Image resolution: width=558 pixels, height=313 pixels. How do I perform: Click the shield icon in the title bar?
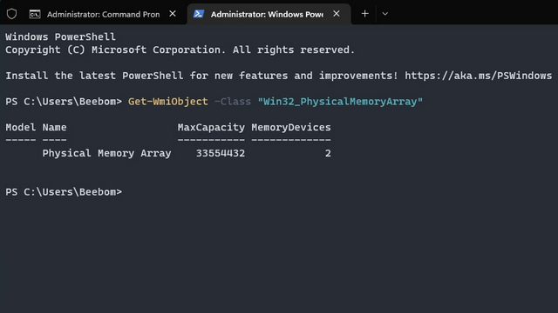[x=11, y=14]
